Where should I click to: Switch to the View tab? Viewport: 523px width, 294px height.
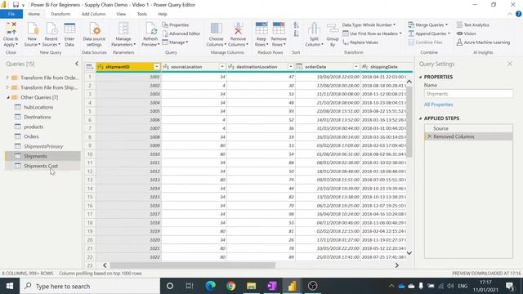[x=121, y=14]
